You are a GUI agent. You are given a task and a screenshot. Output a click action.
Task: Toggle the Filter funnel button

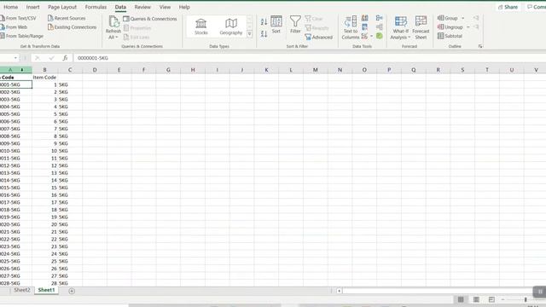[295, 25]
